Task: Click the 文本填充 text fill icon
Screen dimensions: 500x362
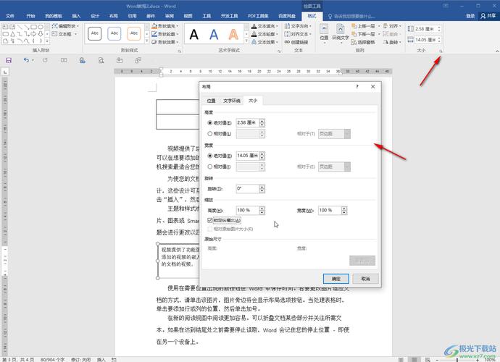Action: (254, 26)
